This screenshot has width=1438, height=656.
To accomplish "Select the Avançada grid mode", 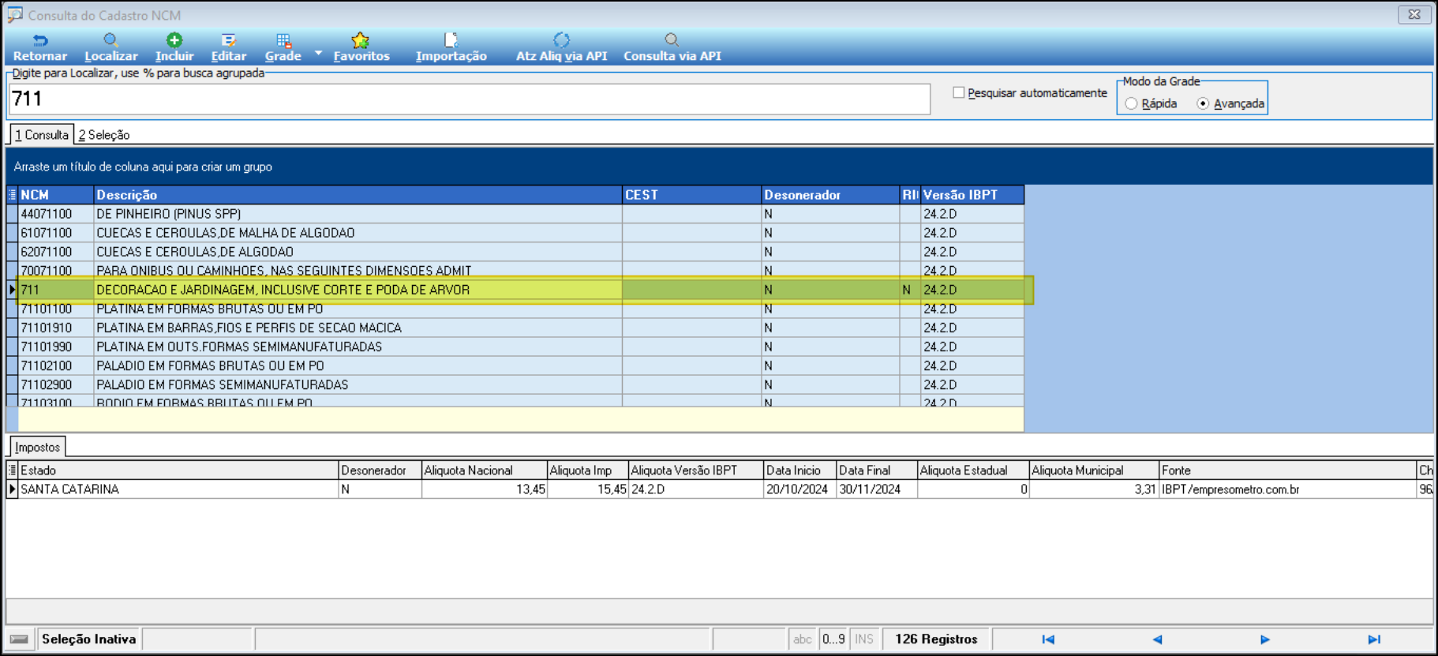I will click(x=1203, y=103).
